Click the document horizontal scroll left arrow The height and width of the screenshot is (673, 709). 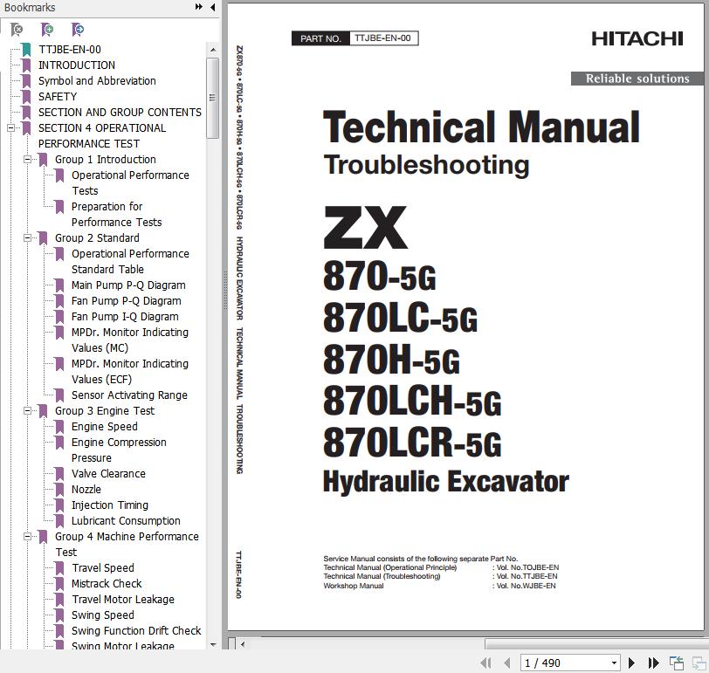(x=243, y=644)
